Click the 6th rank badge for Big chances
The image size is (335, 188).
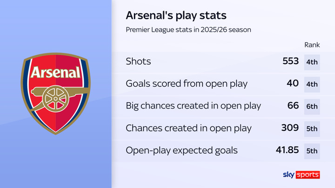coord(312,107)
